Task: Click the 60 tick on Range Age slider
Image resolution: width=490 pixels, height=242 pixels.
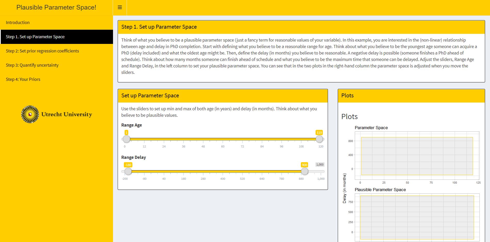Action: pos(223,146)
